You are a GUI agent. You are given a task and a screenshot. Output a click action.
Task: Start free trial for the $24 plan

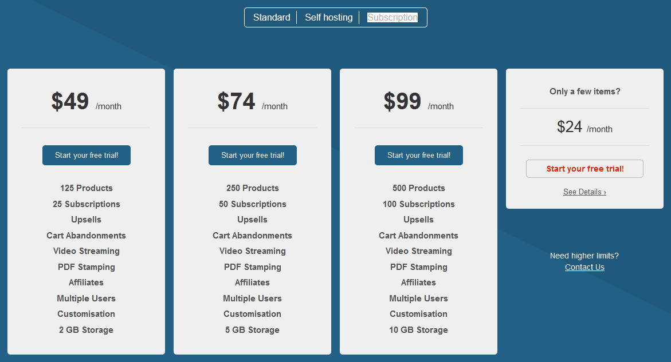pyautogui.click(x=584, y=168)
